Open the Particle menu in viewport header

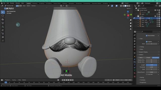click(x=33, y=6)
